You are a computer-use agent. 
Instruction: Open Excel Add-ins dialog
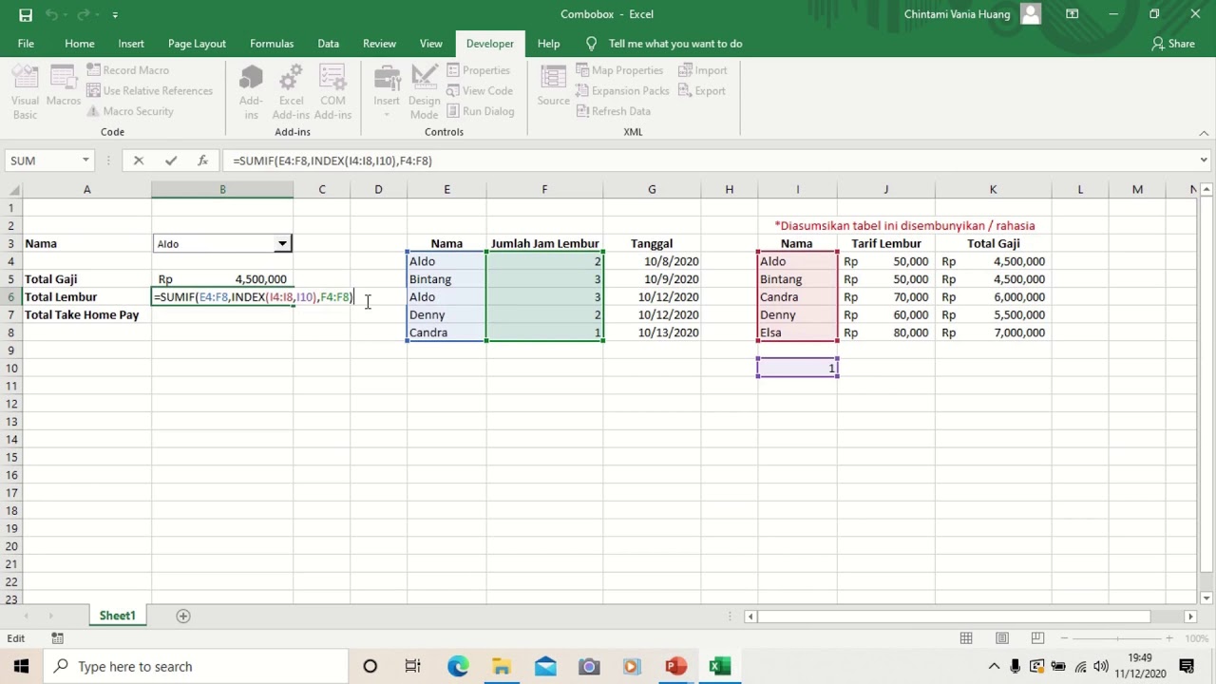pyautogui.click(x=291, y=93)
